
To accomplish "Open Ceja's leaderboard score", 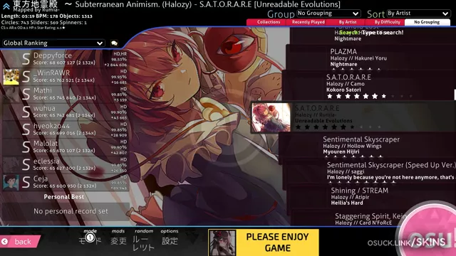I will pyautogui.click(x=65, y=183).
